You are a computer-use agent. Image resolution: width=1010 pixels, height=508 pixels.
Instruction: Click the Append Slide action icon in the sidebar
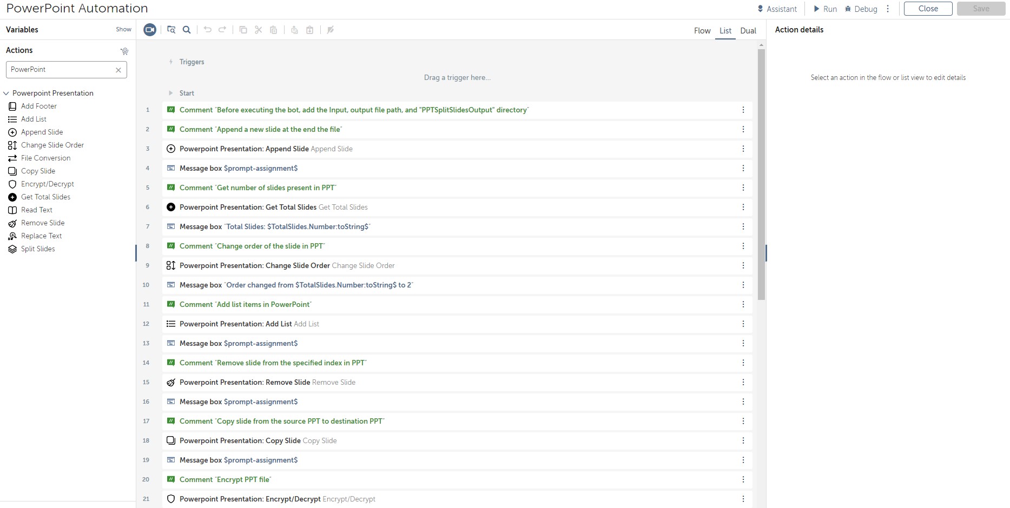(x=12, y=132)
